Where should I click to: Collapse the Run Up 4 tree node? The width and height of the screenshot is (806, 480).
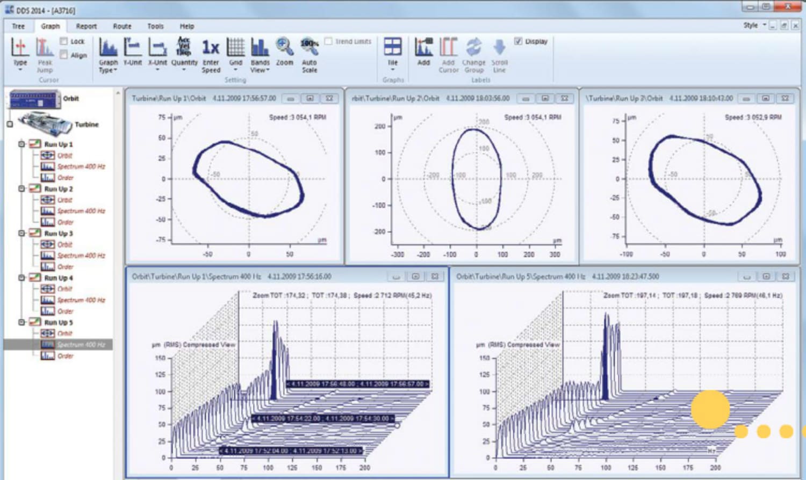[21, 278]
